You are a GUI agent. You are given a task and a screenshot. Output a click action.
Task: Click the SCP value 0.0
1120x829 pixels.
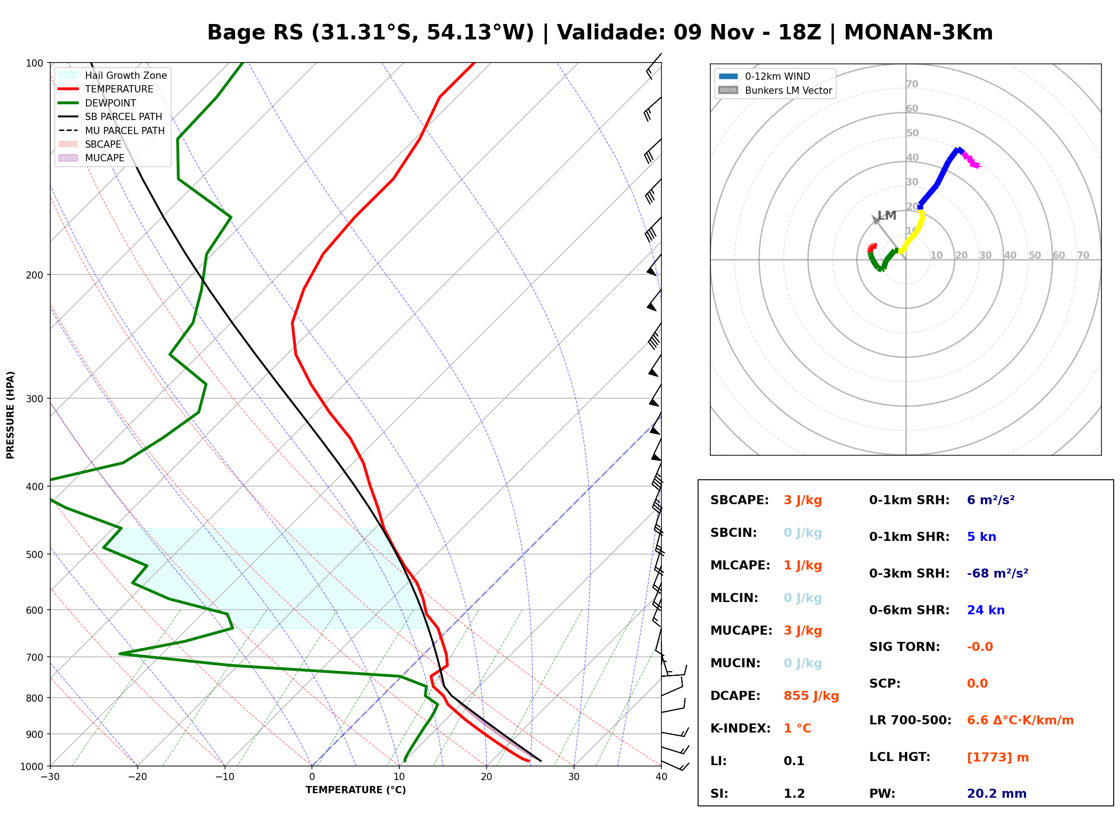(977, 684)
